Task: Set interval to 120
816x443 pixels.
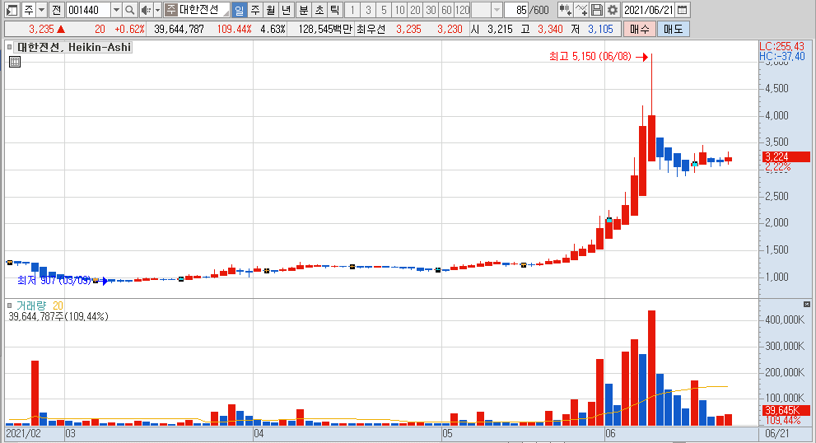Action: [462, 9]
